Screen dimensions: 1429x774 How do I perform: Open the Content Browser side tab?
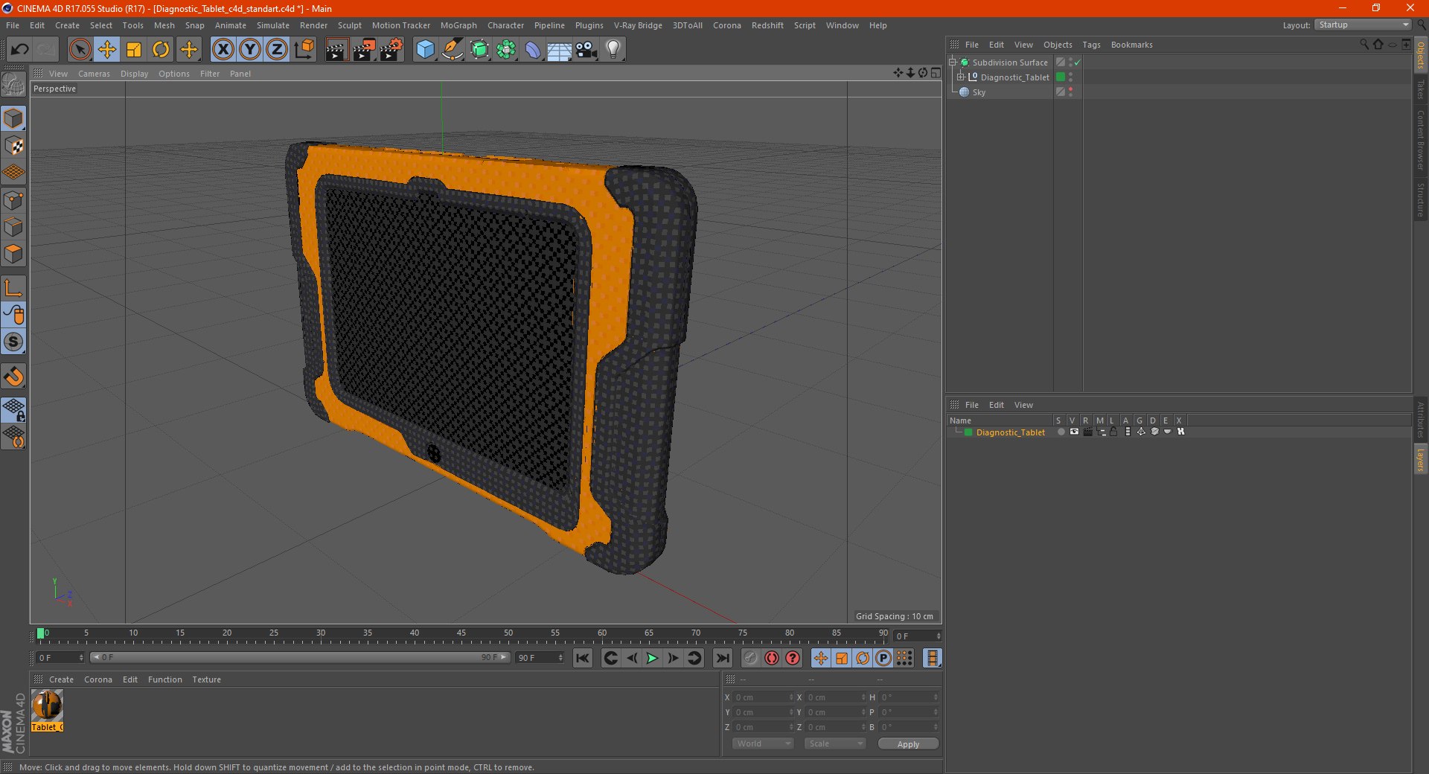[1420, 140]
